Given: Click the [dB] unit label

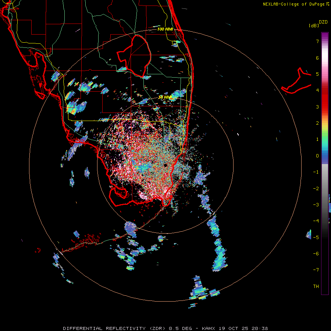Looking at the screenshot, I should 314,25.
